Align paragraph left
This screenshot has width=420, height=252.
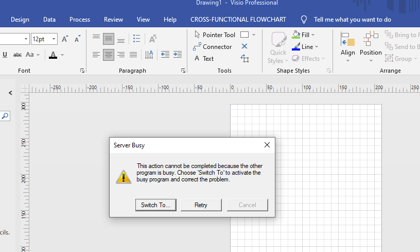[96, 55]
